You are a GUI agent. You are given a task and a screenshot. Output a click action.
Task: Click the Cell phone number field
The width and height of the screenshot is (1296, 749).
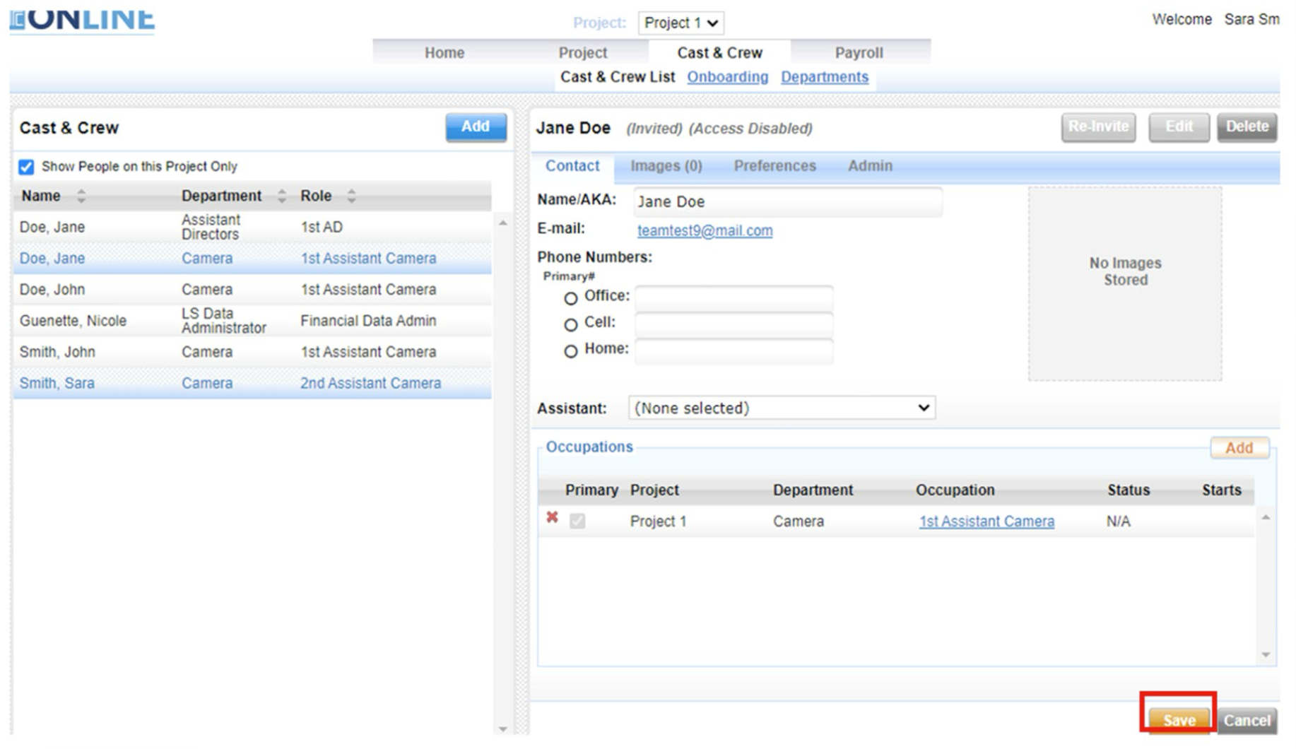coord(734,325)
